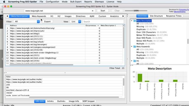Clear the URL field with the X icon

point(92,11)
